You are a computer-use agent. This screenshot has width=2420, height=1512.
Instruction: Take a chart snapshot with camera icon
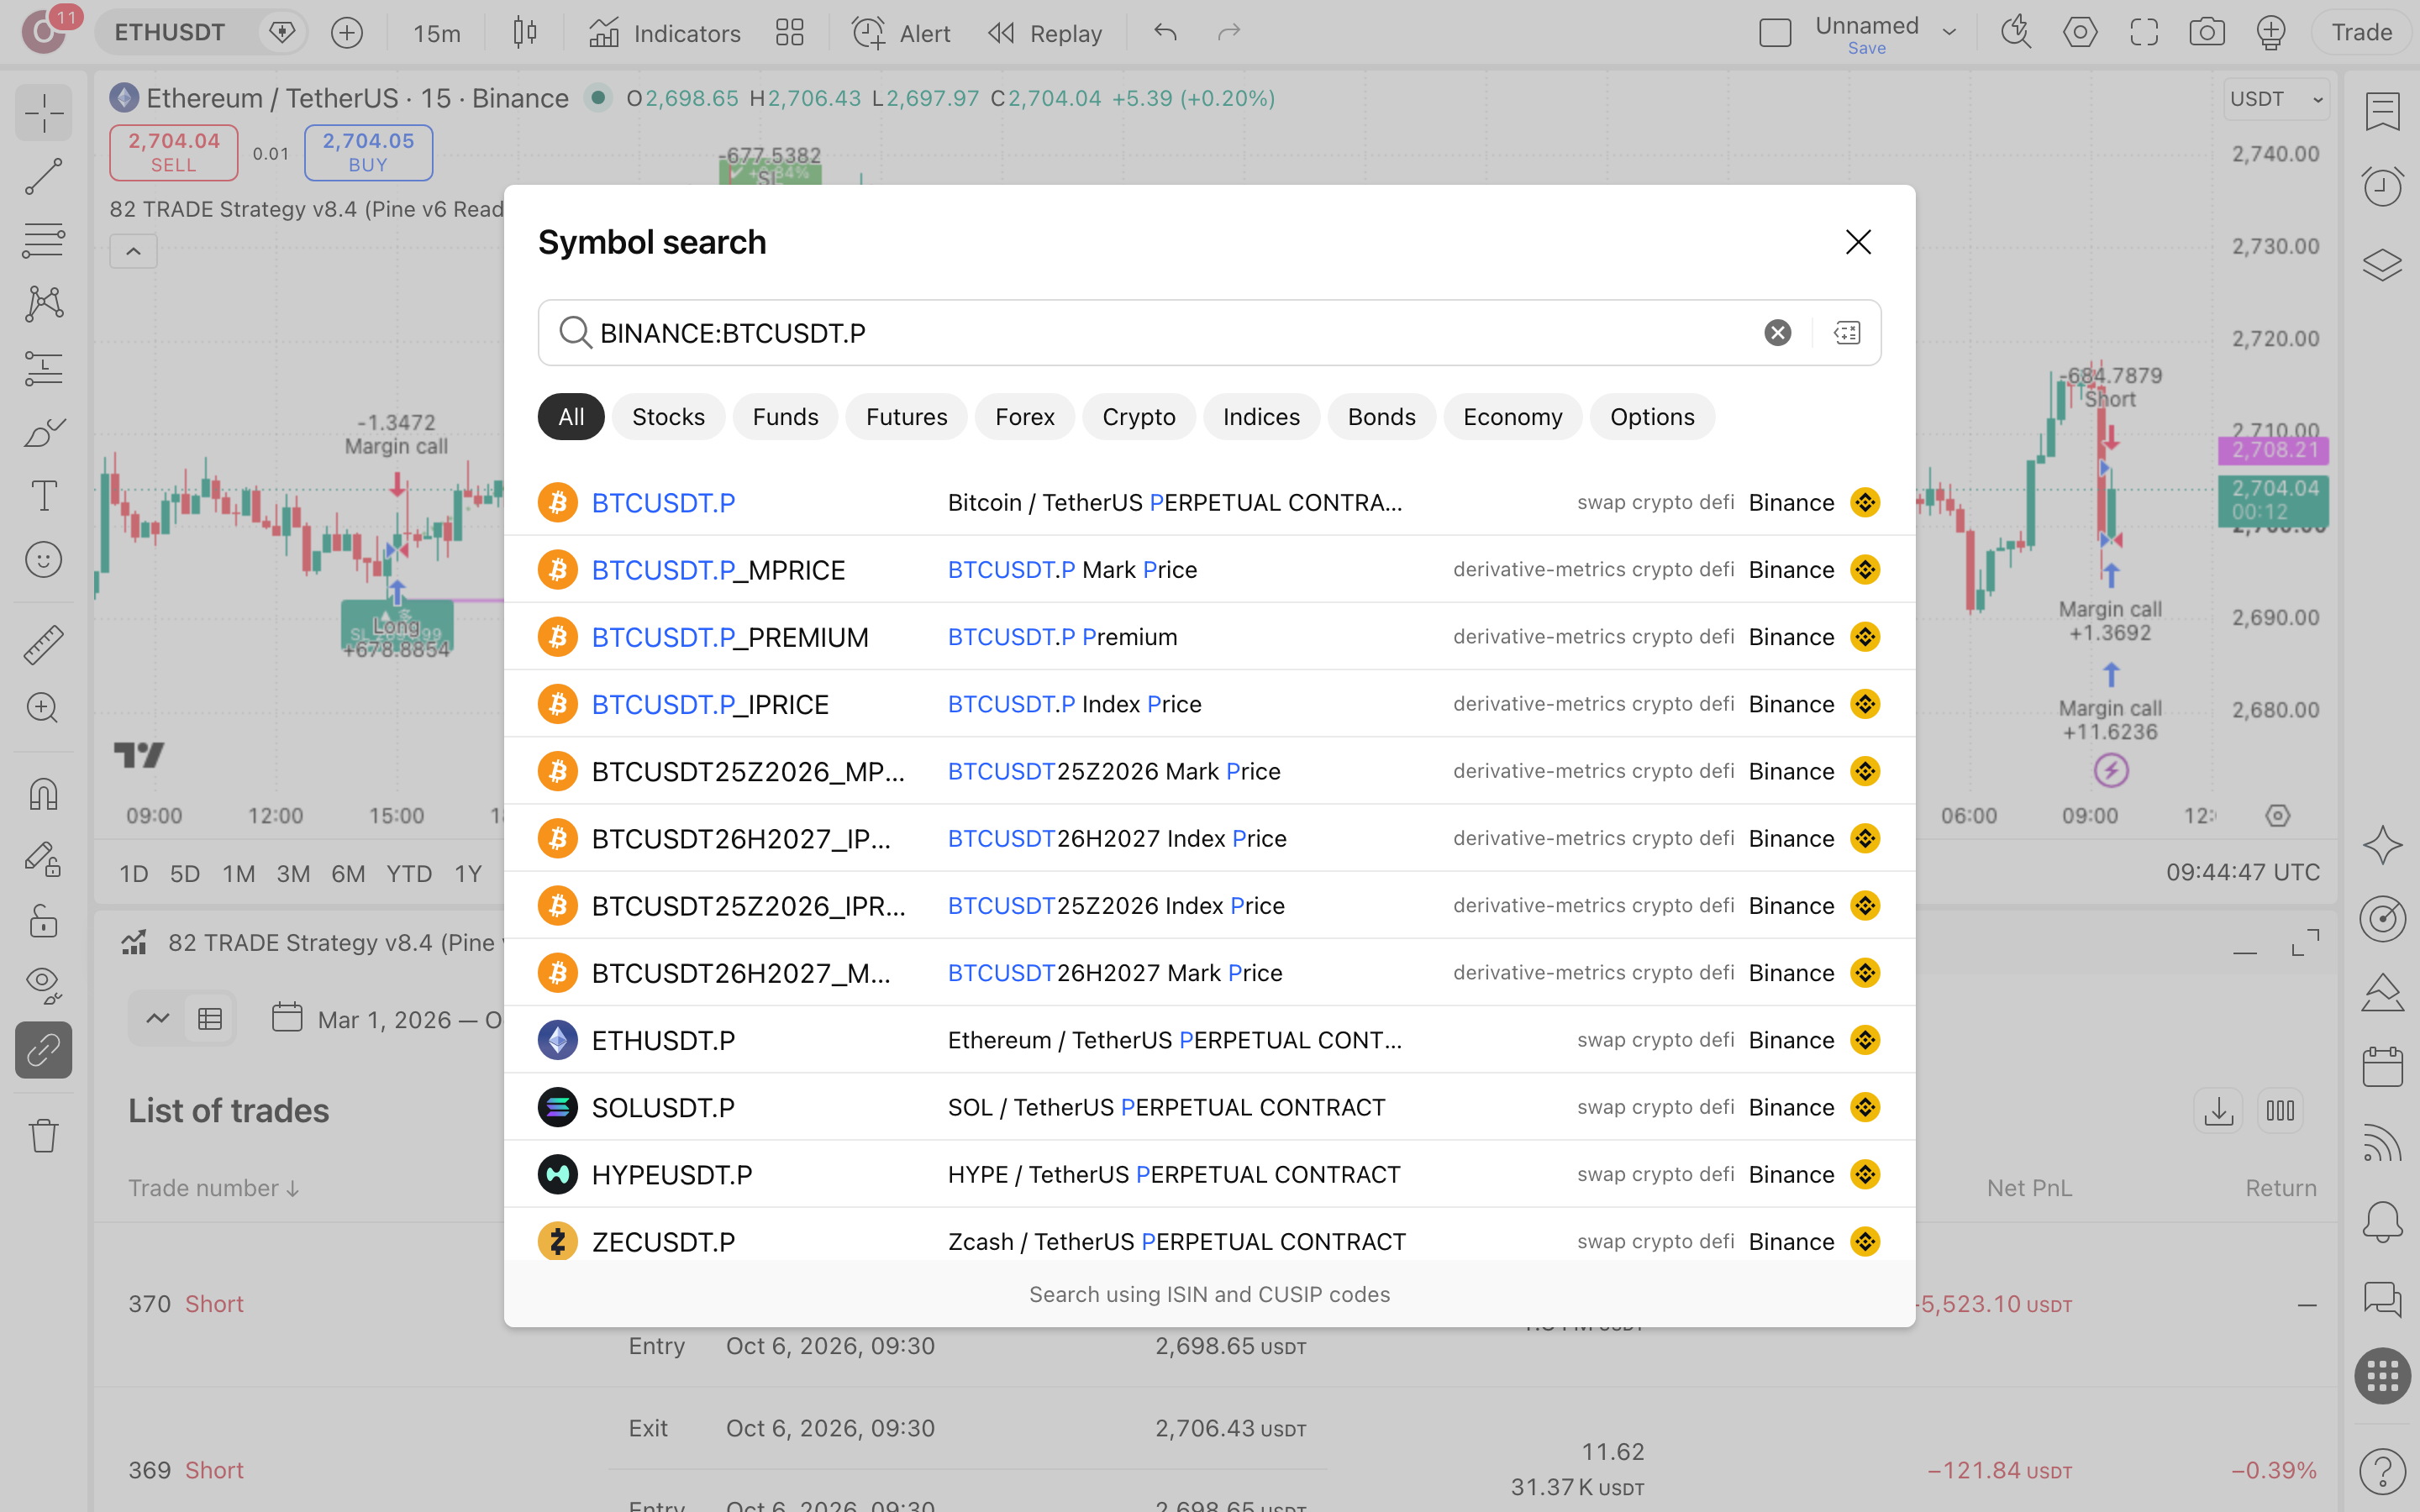(2207, 32)
